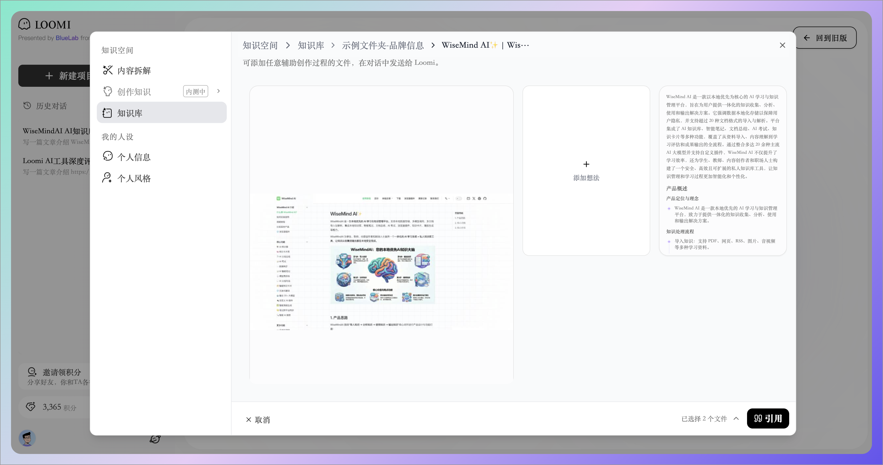Navigate to 知识空间 breadcrumb root

(260, 45)
